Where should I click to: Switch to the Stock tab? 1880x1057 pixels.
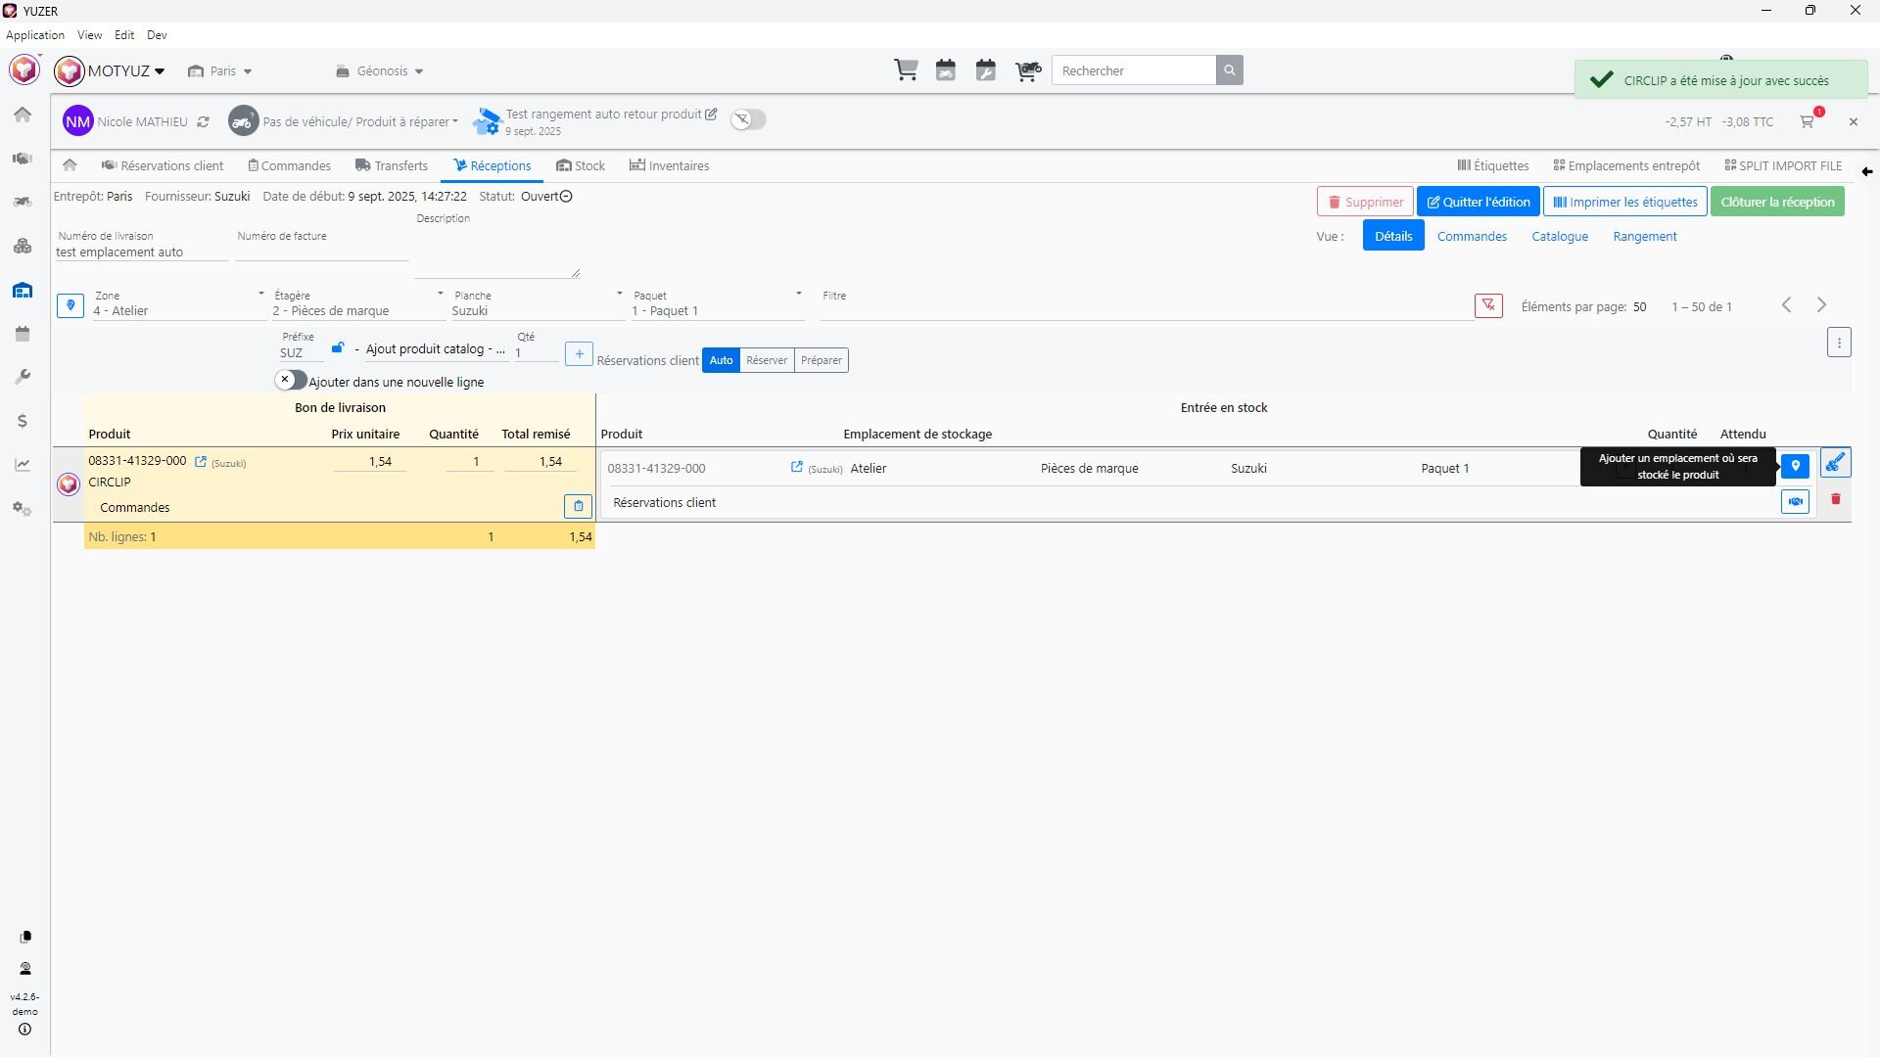point(581,166)
